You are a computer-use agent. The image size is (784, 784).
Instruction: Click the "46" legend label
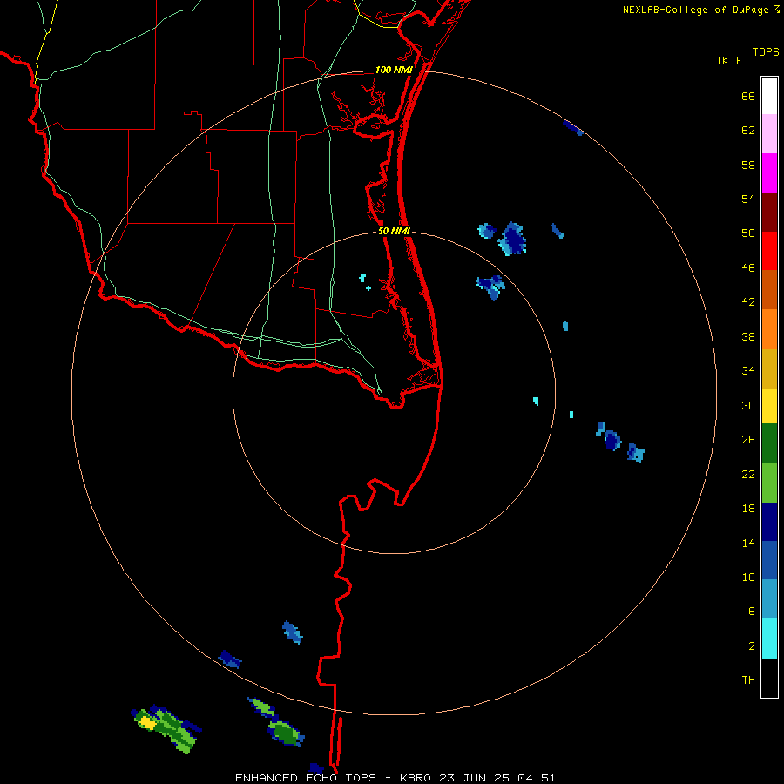(x=748, y=268)
